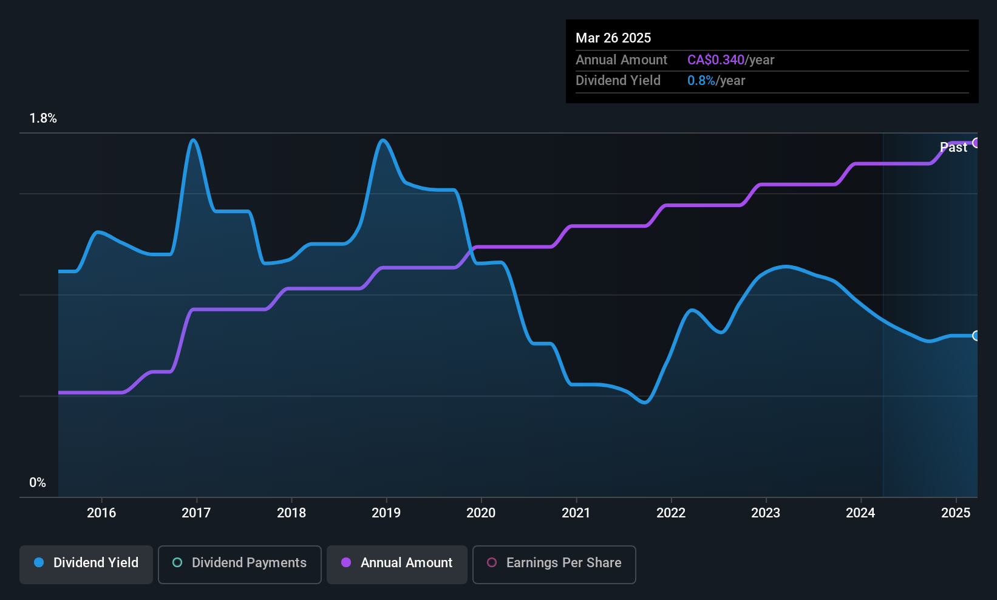Screen dimensions: 997x600
Task: Click the Past label in the chart
Action: tap(953, 147)
